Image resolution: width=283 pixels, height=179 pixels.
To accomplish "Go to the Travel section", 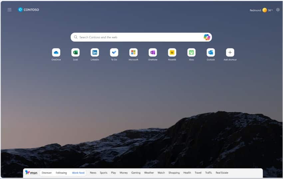I will pyautogui.click(x=198, y=173).
